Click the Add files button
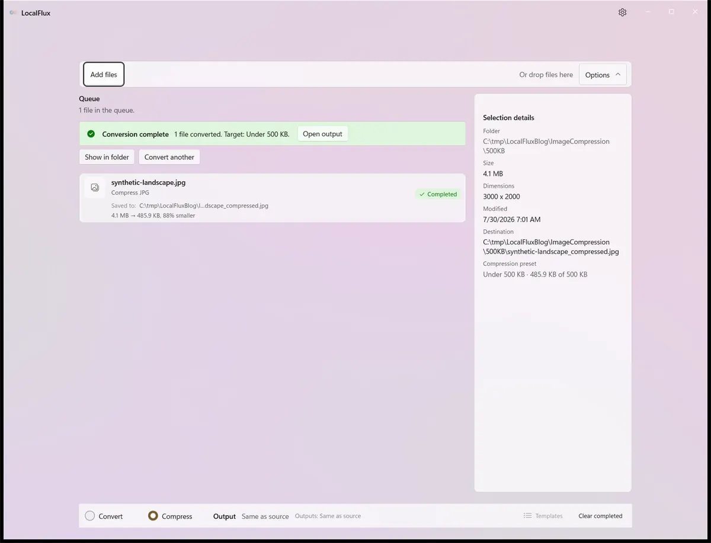This screenshot has height=543, width=711. click(104, 75)
